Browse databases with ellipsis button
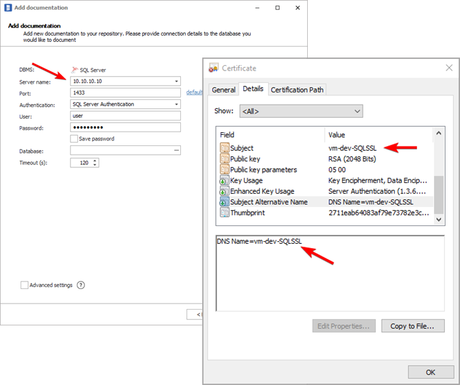The height and width of the screenshot is (385, 460). coord(176,150)
